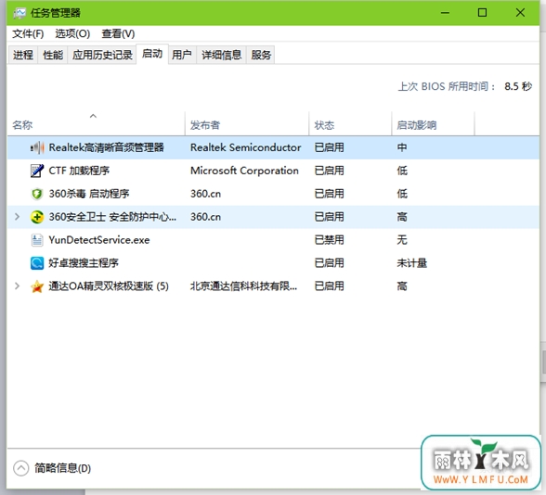The image size is (546, 495).
Task: Click the 通达OA精灵 star icon
Action: [37, 286]
